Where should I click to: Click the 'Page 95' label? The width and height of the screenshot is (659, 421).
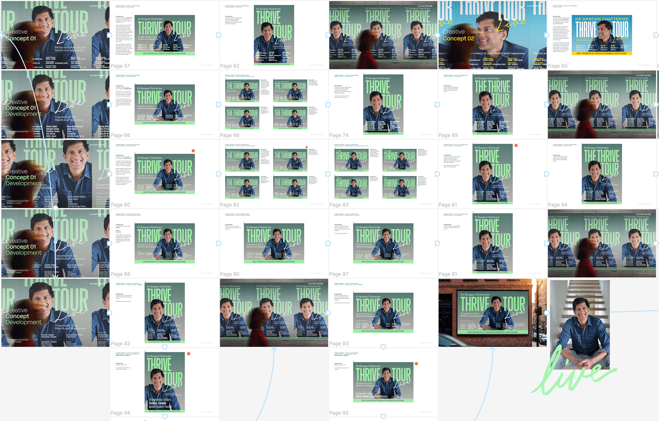(x=339, y=413)
